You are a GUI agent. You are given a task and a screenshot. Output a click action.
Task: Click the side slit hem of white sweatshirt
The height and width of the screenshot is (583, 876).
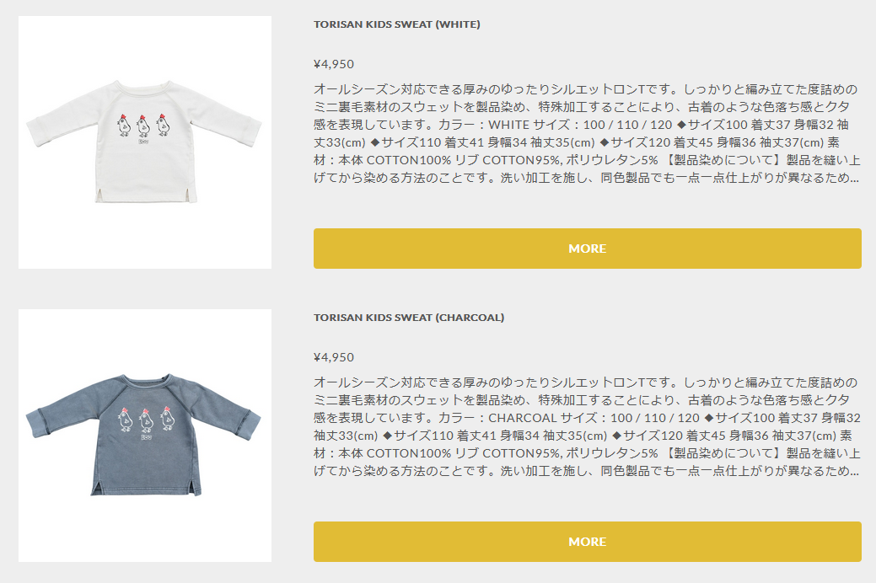(x=100, y=195)
